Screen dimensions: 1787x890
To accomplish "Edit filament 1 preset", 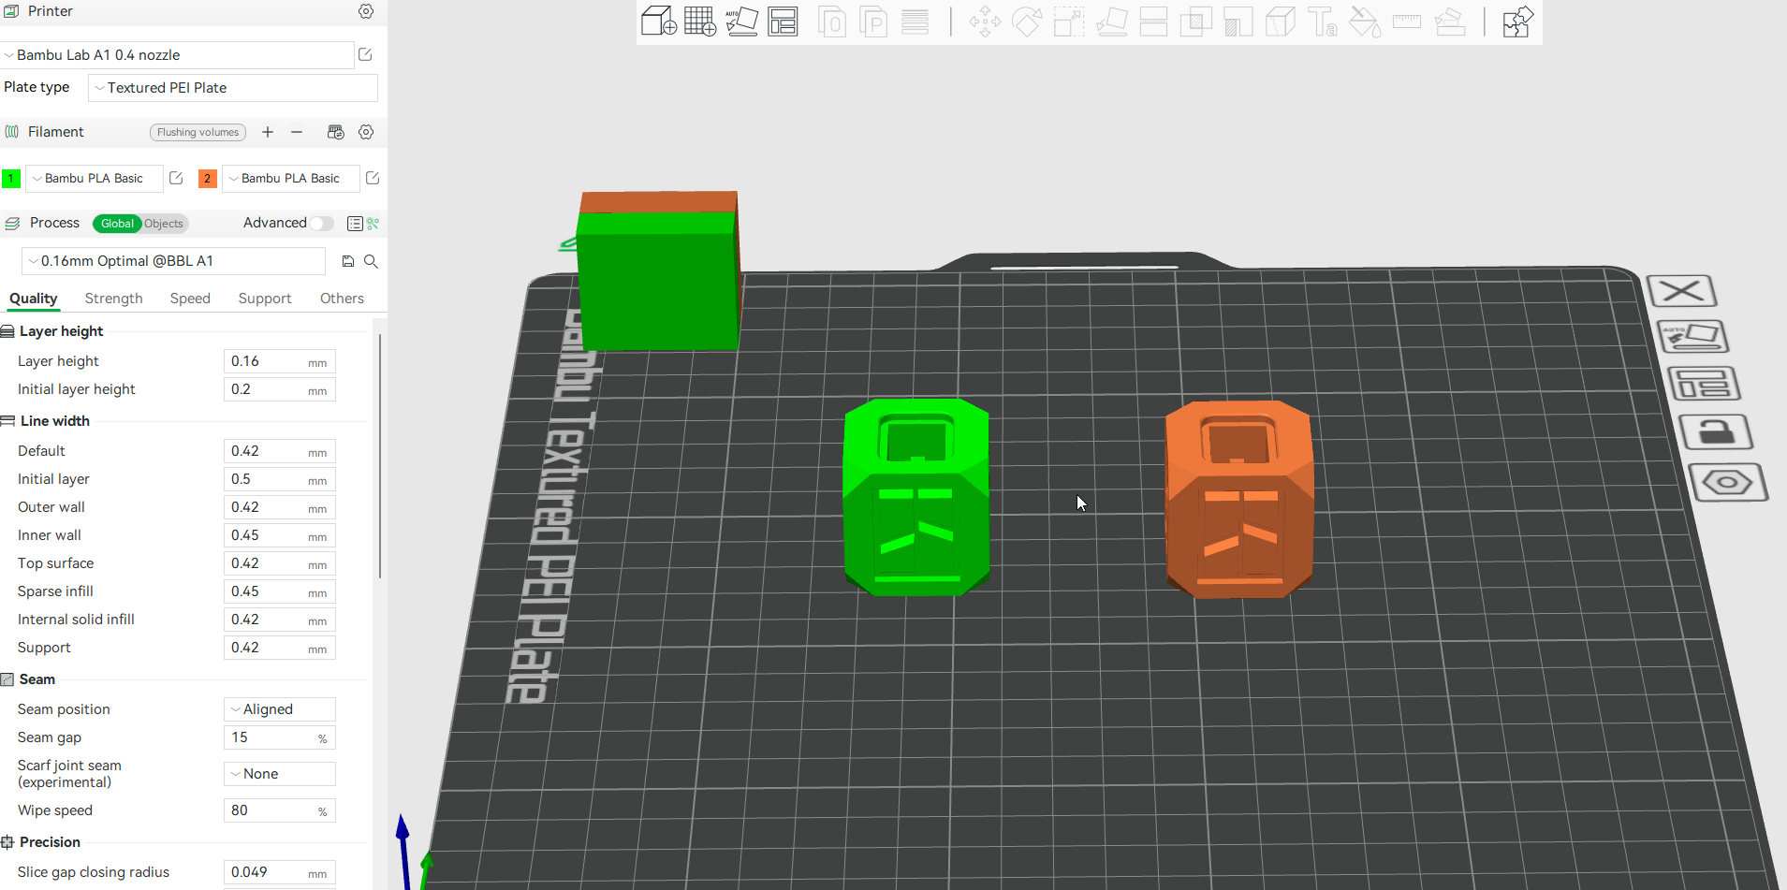I will [x=176, y=178].
